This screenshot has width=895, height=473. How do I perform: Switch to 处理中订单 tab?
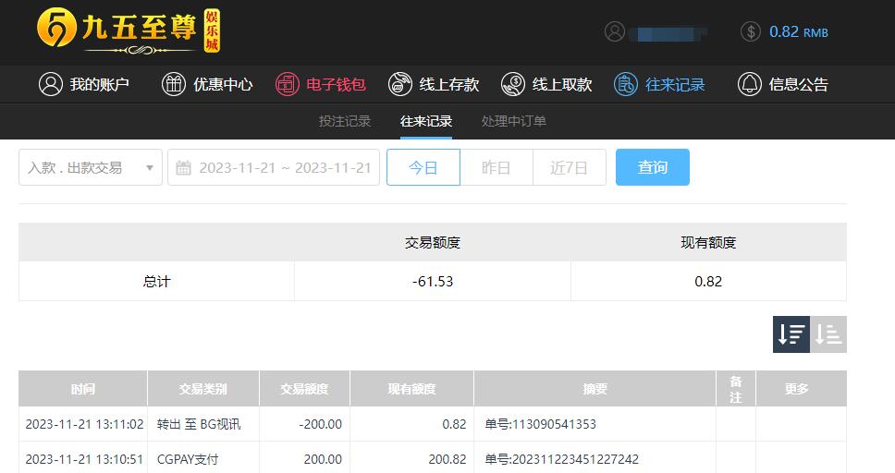[x=514, y=121]
